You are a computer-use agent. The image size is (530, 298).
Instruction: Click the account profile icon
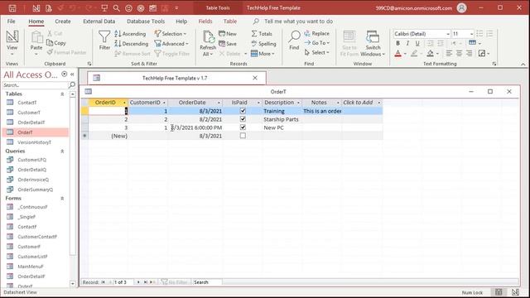[462, 7]
